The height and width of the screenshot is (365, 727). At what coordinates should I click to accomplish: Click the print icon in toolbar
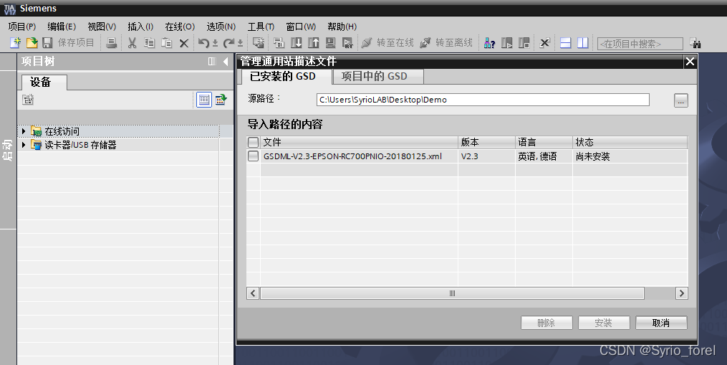[111, 43]
